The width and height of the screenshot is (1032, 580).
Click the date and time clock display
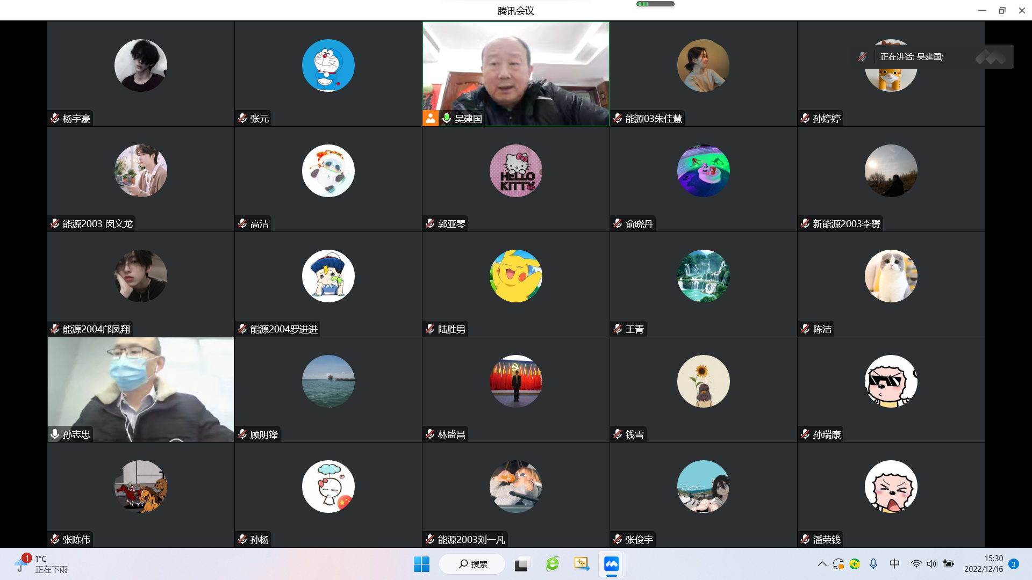(983, 564)
